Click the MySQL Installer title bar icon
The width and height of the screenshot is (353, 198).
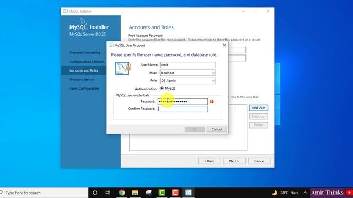coord(65,11)
